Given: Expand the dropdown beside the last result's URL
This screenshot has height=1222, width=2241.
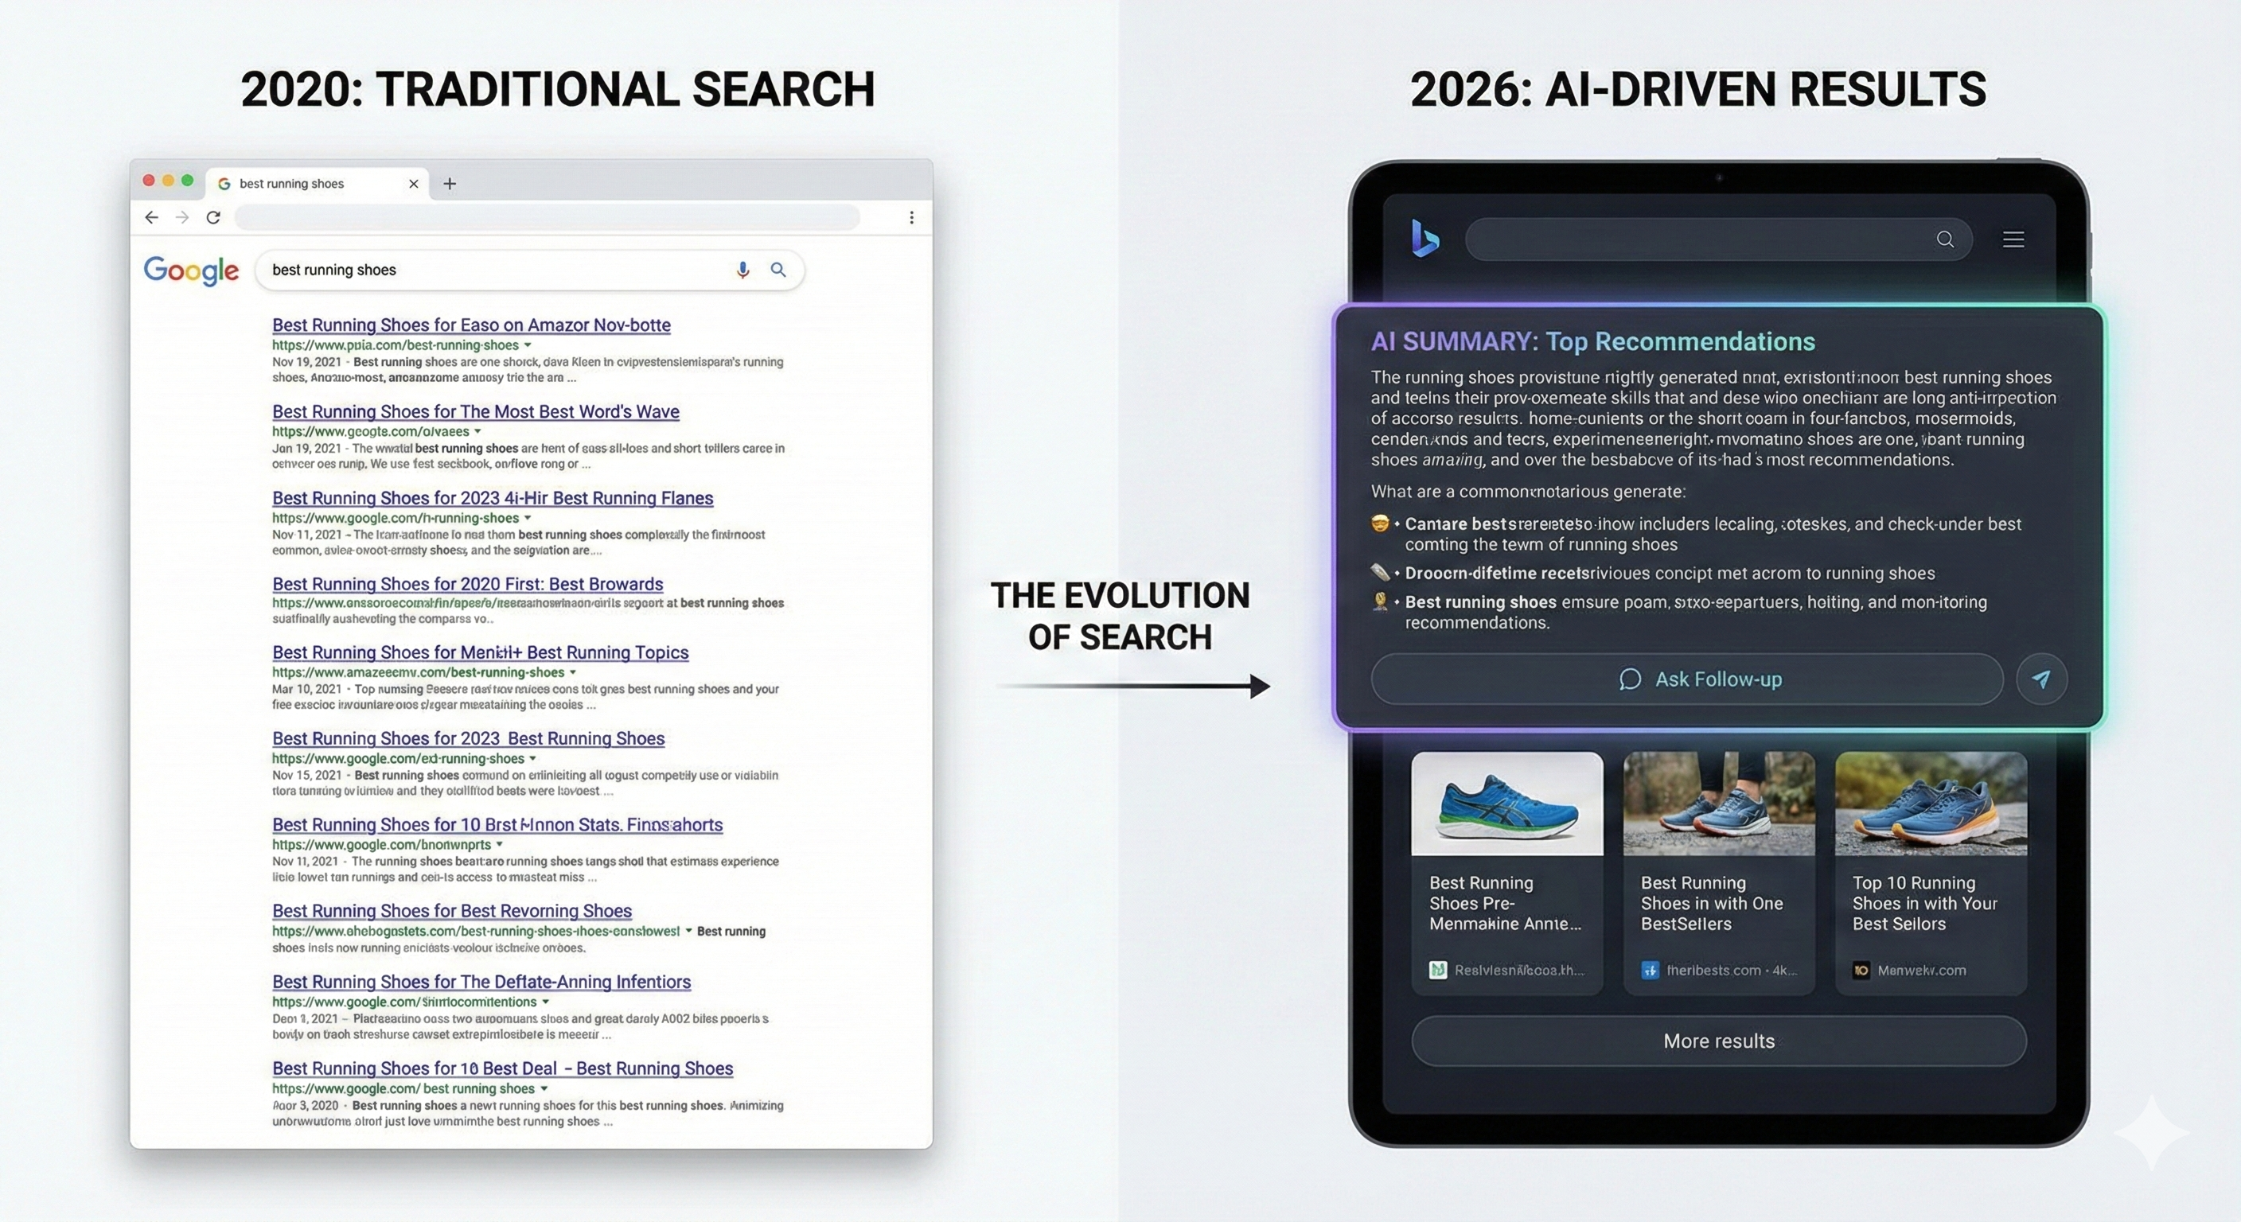Looking at the screenshot, I should (544, 1088).
